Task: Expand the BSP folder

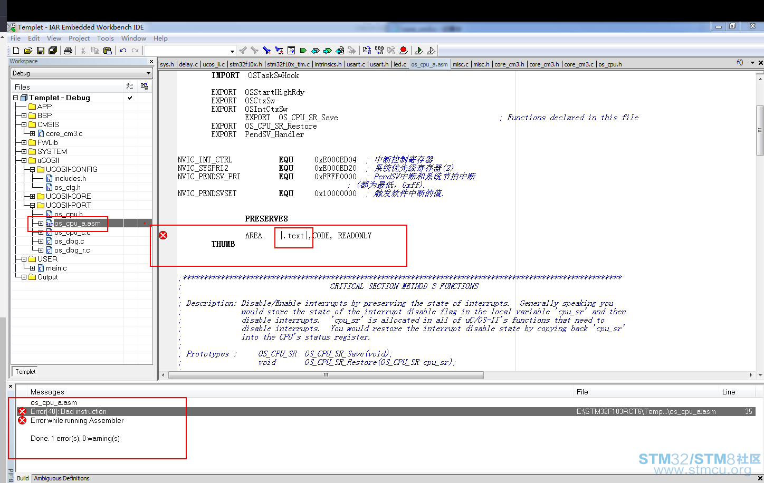Action: [x=24, y=115]
